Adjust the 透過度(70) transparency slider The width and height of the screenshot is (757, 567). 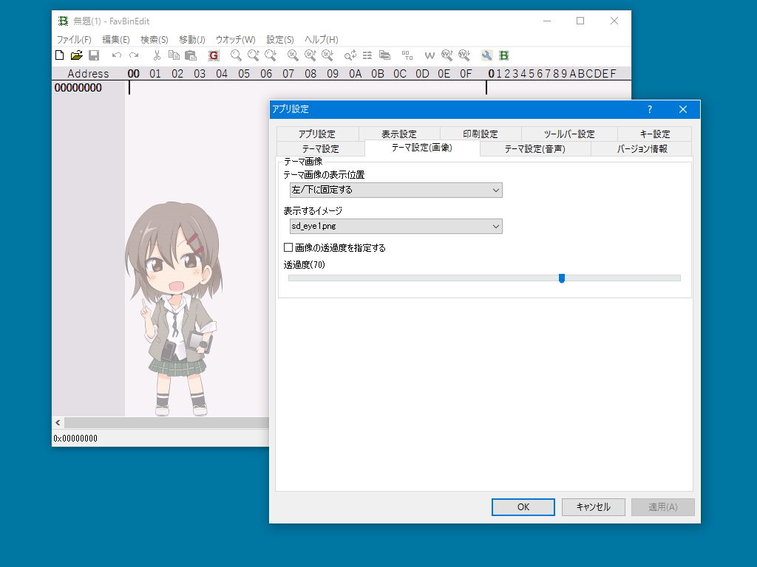[562, 278]
